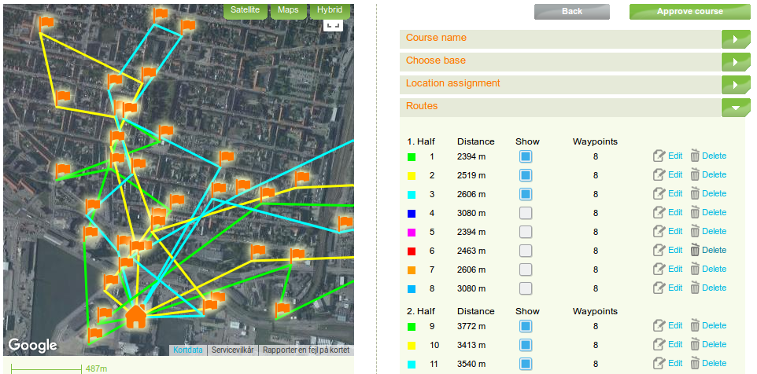Click Course name section header
The image size is (757, 374).
[x=560, y=39]
